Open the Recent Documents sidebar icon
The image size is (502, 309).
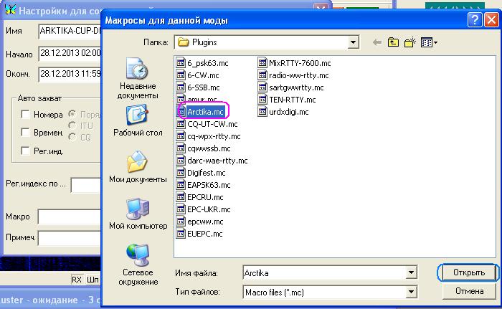pyautogui.click(x=137, y=79)
